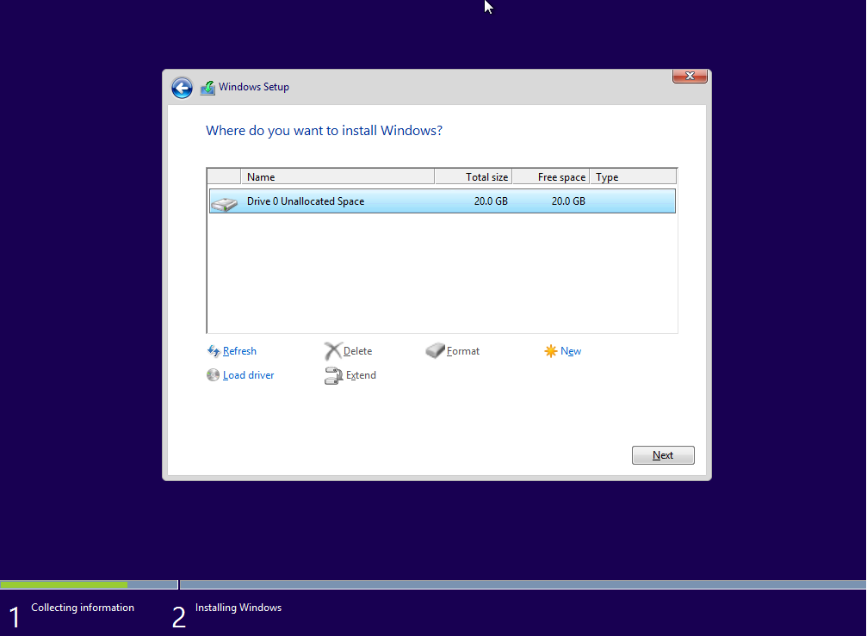This screenshot has height=636, width=867.
Task: Proceed with the Next button
Action: [x=663, y=455]
